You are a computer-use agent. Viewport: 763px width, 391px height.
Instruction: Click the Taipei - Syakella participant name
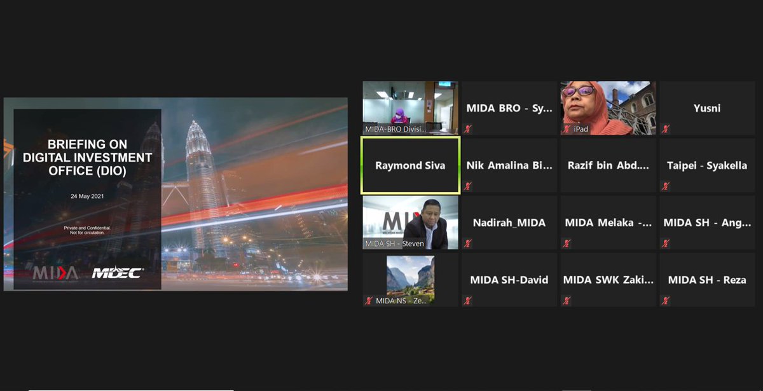point(707,165)
